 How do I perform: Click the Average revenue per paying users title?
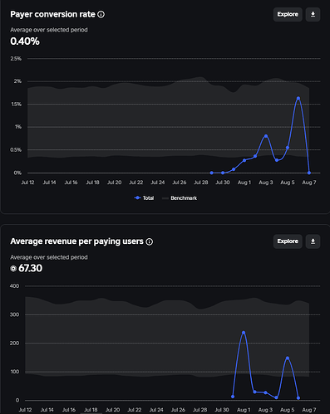[76, 241]
